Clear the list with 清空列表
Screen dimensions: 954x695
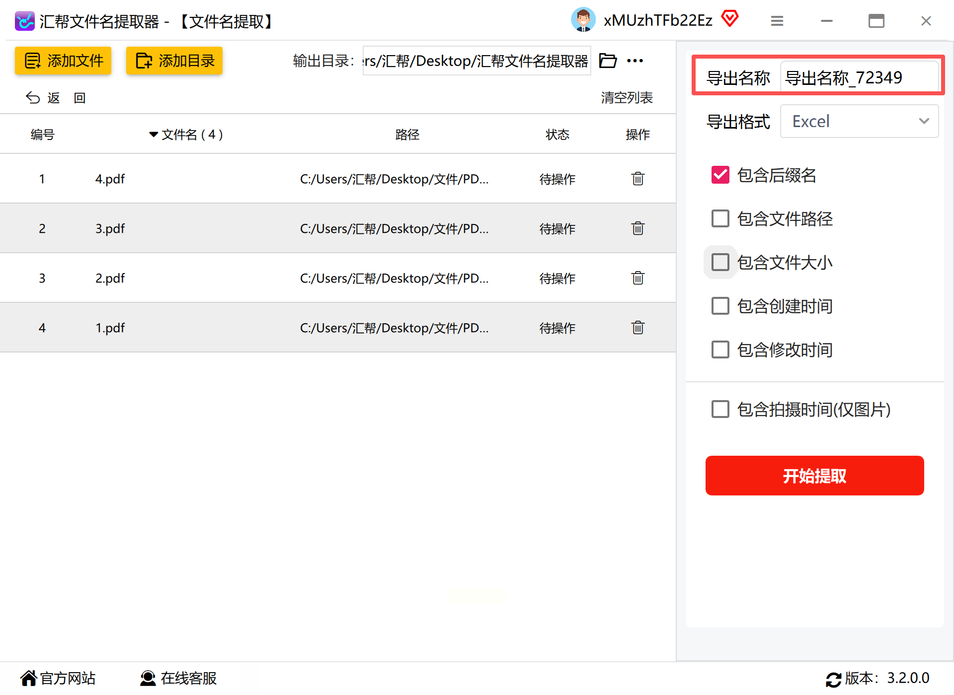[627, 98]
